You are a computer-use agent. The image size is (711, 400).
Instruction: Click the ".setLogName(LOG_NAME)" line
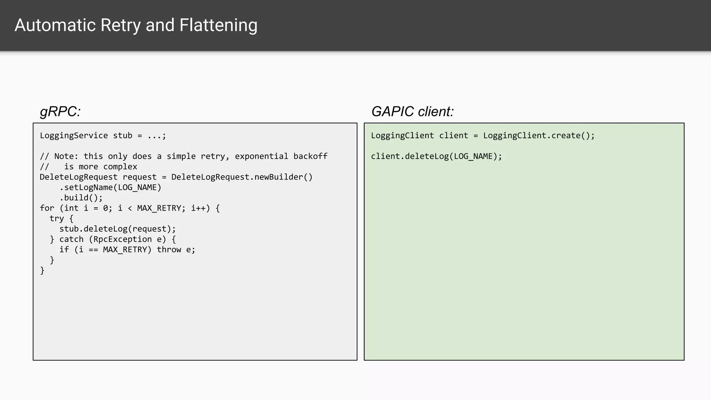pyautogui.click(x=110, y=187)
